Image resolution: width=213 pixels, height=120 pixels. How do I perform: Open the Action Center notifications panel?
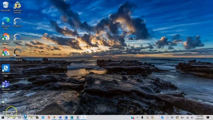coord(208,117)
